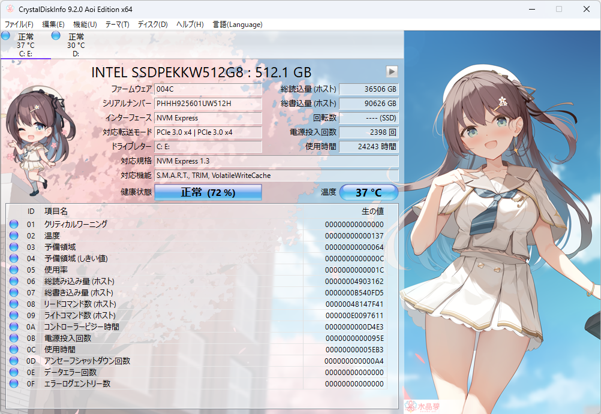
Task: Click the 37 °C temperature button
Action: (x=369, y=192)
